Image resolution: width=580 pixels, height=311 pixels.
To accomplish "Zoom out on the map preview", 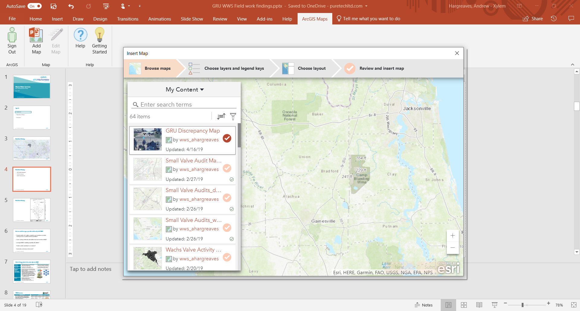I will [453, 248].
